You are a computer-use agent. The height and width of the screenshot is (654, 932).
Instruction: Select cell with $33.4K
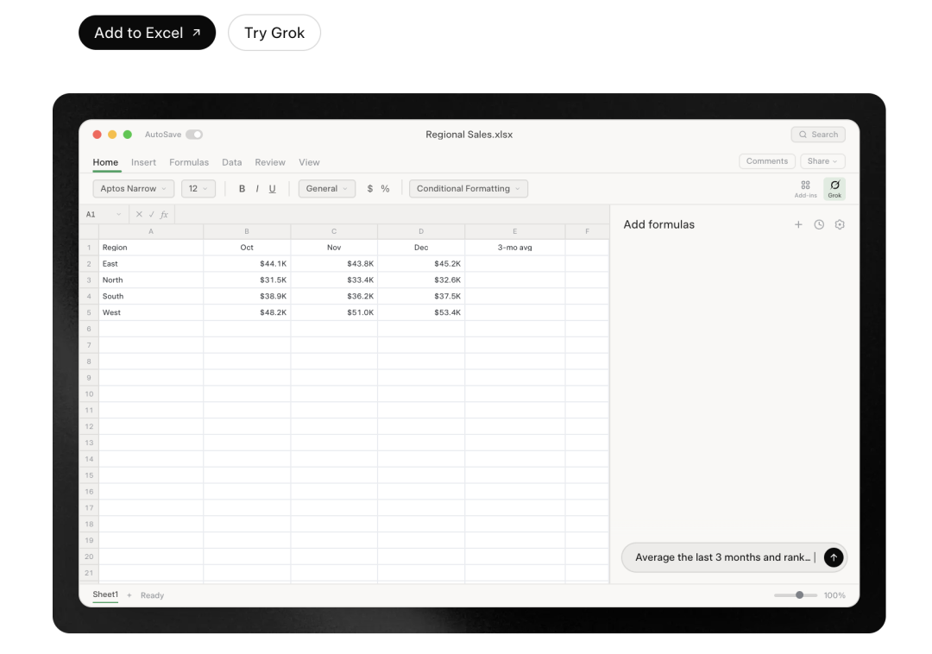(x=334, y=280)
